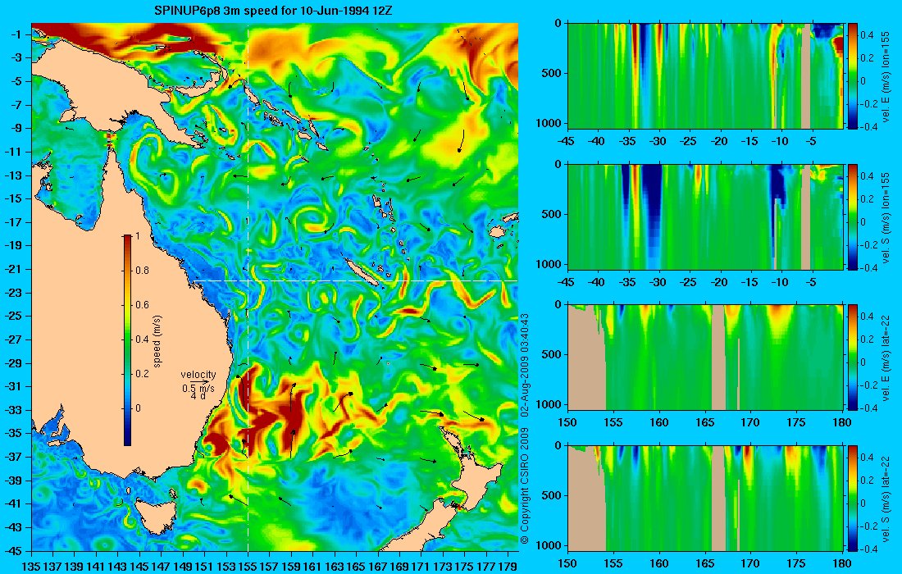
Task: Click the colorbar of the vel. E lat=-22 panel
Action: [852, 358]
